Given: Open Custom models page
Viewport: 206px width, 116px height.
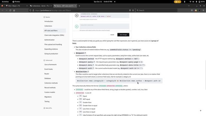Looking at the screenshot, I should click(x=50, y=92).
